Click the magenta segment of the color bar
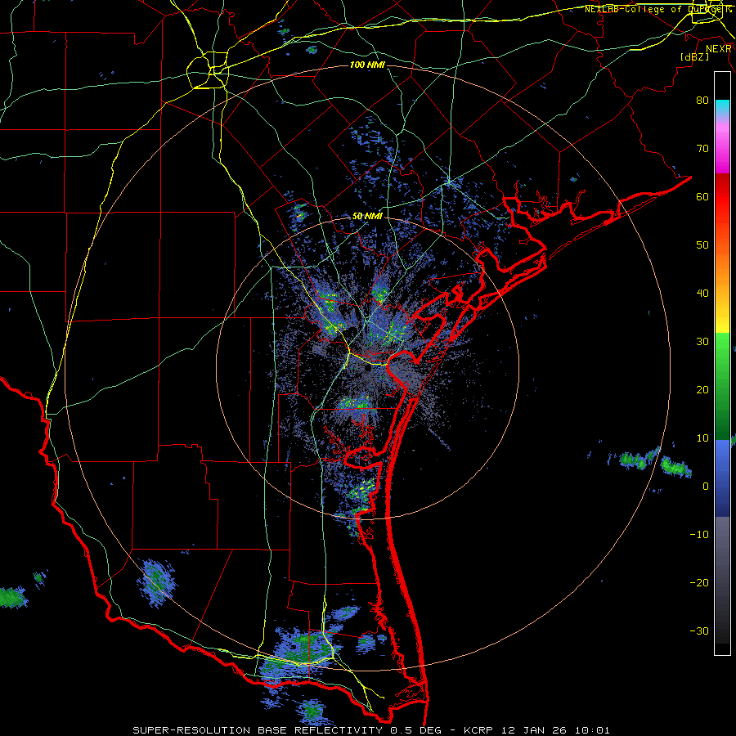 [x=722, y=150]
